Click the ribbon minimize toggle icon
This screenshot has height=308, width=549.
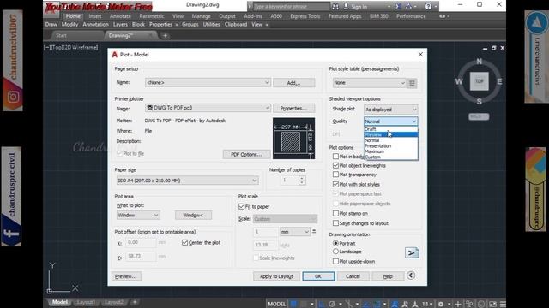443,16
